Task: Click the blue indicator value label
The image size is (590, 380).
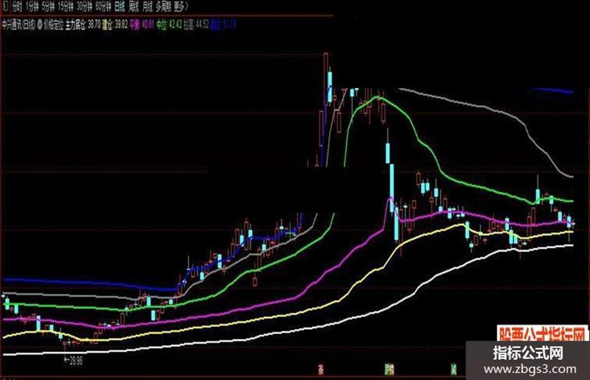Action: point(223,25)
